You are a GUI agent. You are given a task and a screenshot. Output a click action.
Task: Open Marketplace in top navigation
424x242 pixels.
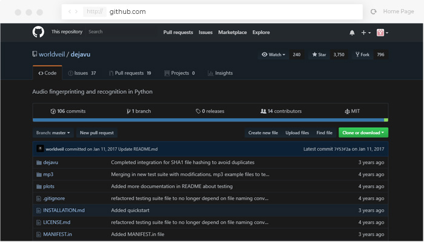(233, 33)
